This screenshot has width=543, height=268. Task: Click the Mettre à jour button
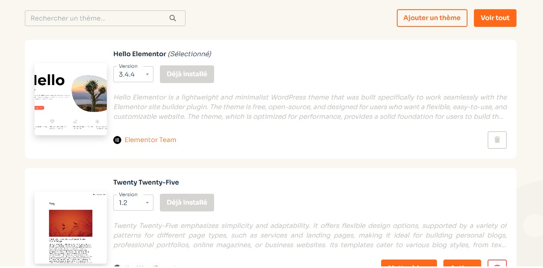coord(408,265)
